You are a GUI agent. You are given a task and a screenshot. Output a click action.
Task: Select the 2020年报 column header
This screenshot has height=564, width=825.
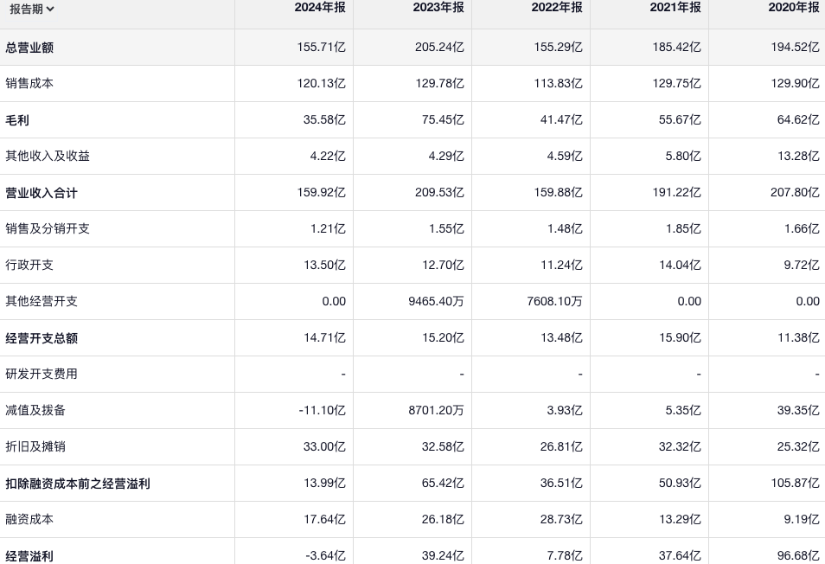794,8
